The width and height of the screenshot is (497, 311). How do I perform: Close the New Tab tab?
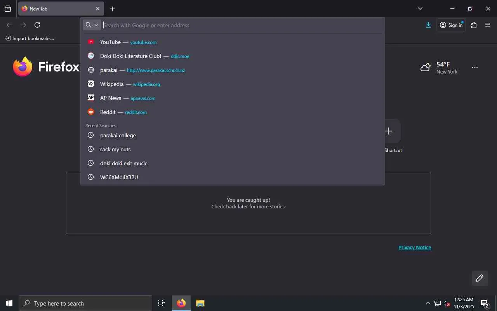98,9
